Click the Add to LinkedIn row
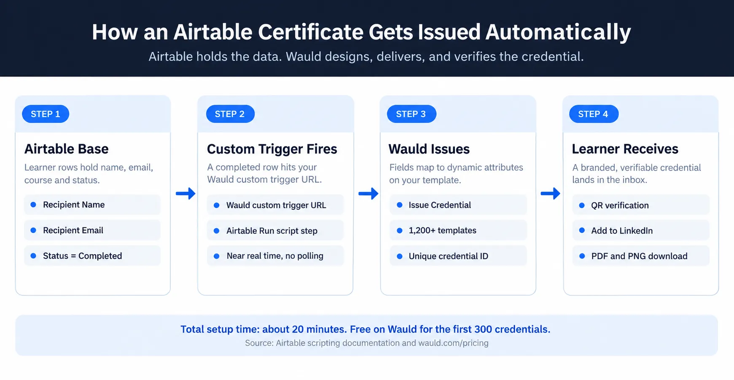This screenshot has height=380, width=734. (x=641, y=230)
